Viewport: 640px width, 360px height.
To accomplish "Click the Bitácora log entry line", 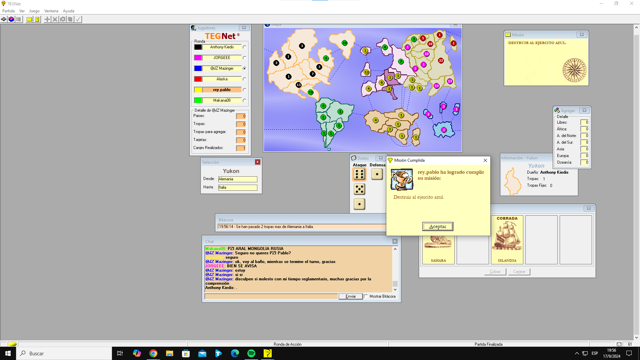I will pyautogui.click(x=302, y=227).
